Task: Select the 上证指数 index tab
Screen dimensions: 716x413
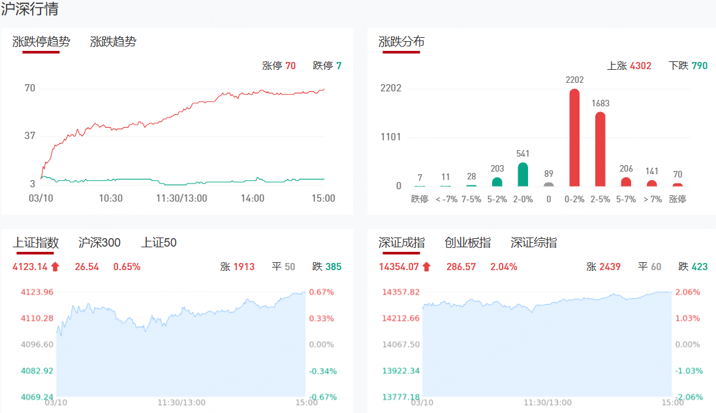Action: [x=36, y=243]
